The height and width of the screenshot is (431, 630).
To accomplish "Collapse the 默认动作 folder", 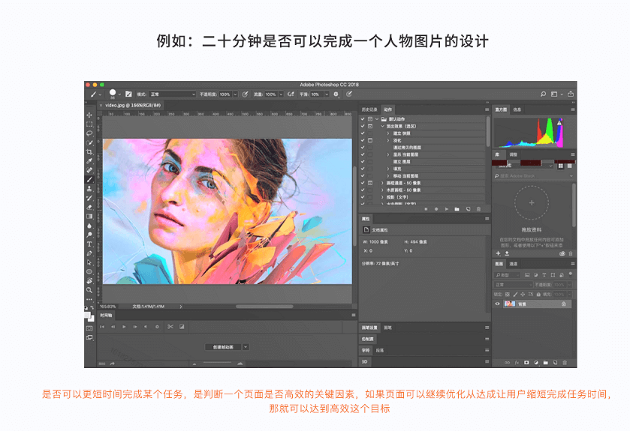I will tap(377, 119).
